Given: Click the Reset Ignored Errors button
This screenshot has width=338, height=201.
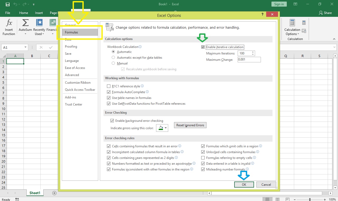Looking at the screenshot, I should click(x=190, y=125).
